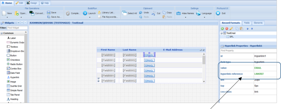Click the Open file button
This screenshot has height=109, width=281.
coord(21,13)
